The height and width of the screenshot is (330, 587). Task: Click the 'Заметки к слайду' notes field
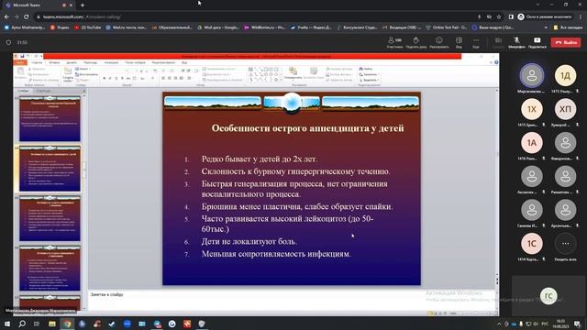[292, 300]
